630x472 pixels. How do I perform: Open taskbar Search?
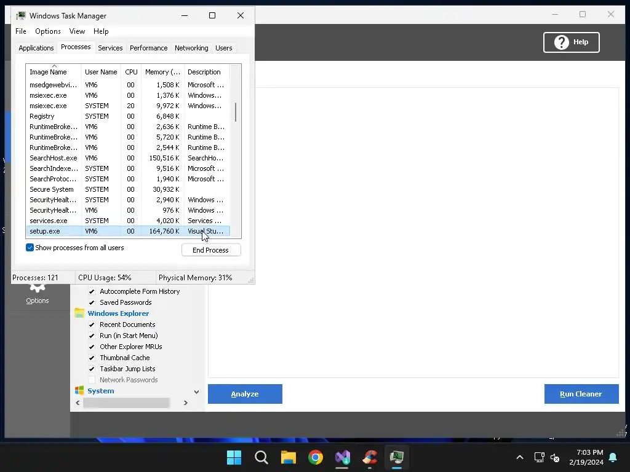(x=261, y=457)
